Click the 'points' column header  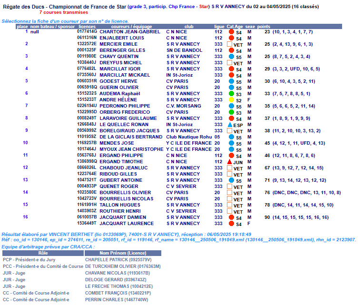pyautogui.click(x=264, y=26)
